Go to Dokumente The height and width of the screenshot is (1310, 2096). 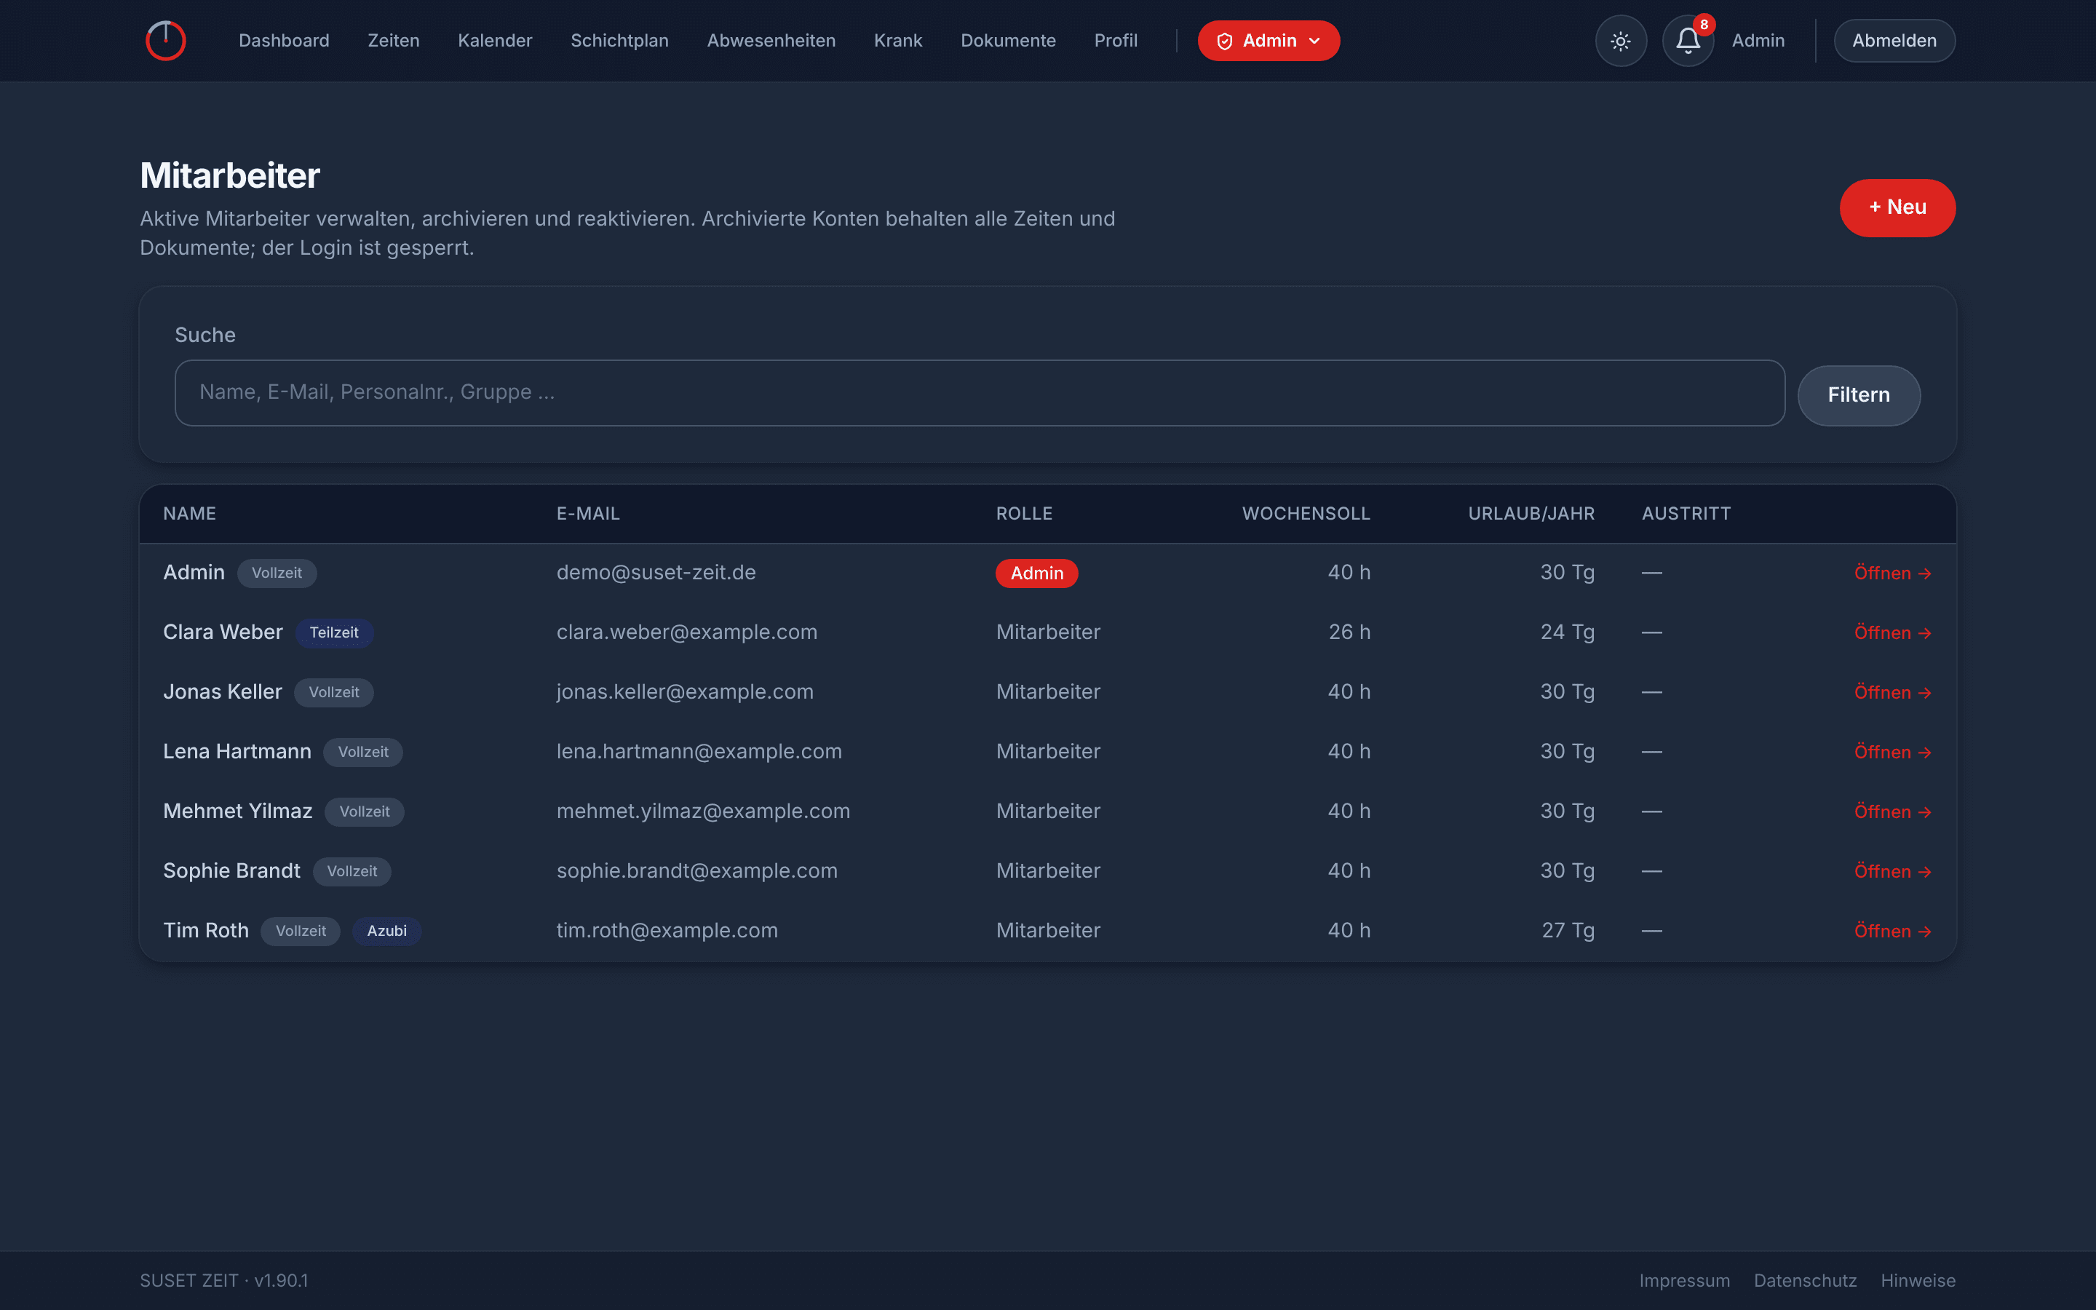[1008, 41]
